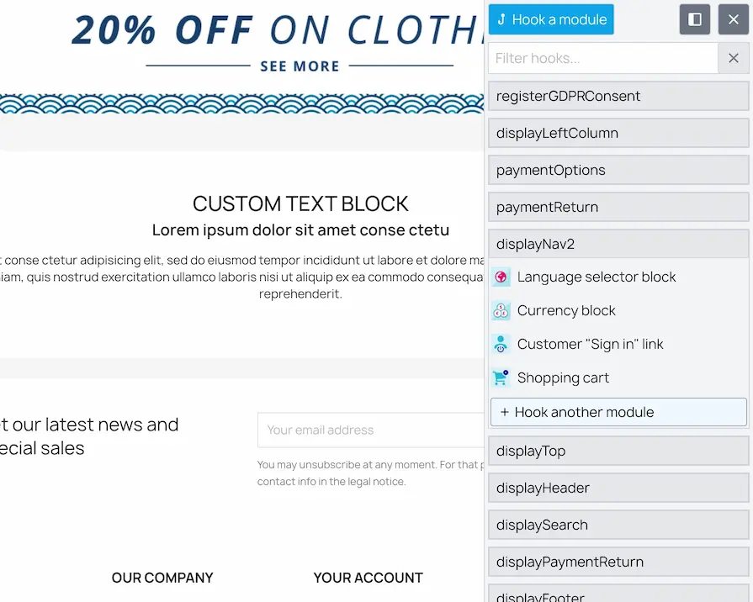
Task: Expand the displayHeader hook
Action: [618, 488]
